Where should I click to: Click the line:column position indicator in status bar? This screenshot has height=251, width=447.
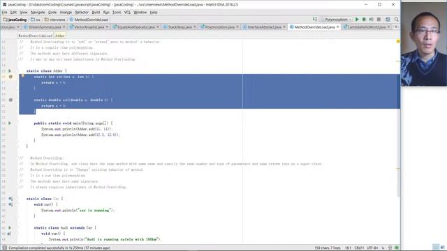point(348,248)
